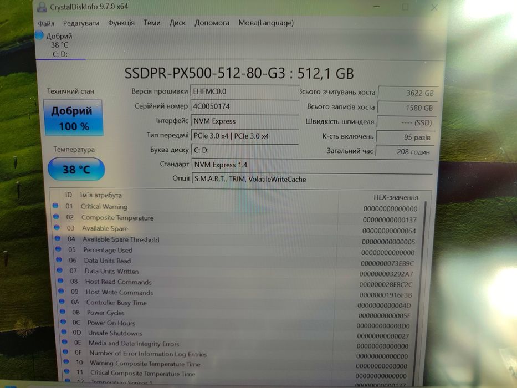517x388 pixels.
Task: Click the options field S.M.A.R.T., TRIM, VolatileWriteCache
Action: [x=312, y=179]
